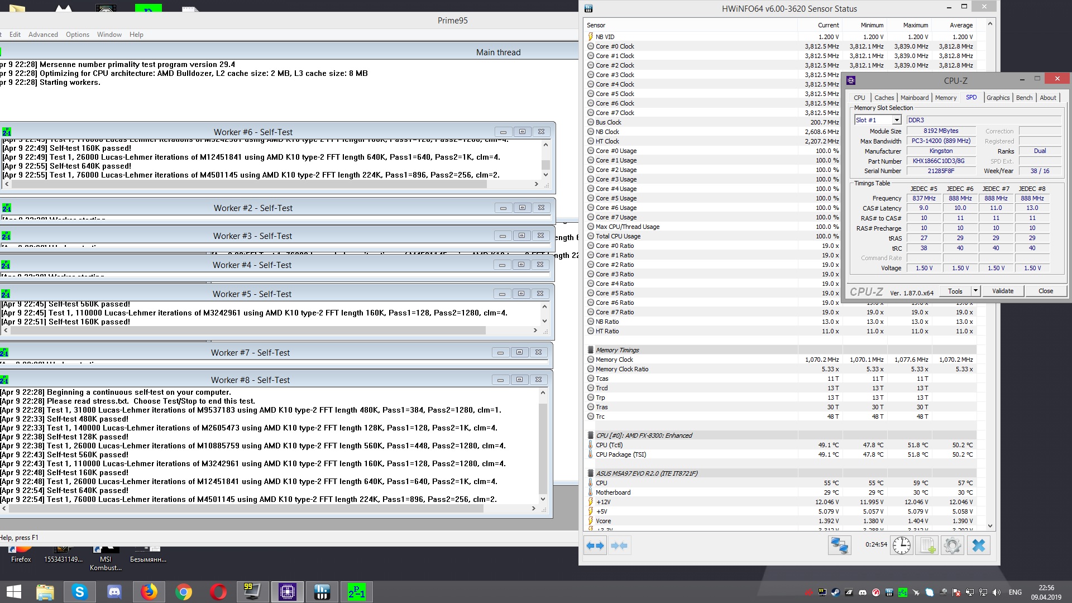Click the HWiNFO remote network monitoring icon
The height and width of the screenshot is (603, 1072).
coord(839,545)
